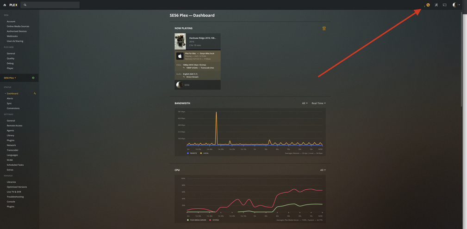Open Plugins under Manage section
467x229 pixels.
coord(11,206)
